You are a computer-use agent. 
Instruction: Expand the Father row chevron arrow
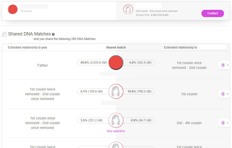228,65
